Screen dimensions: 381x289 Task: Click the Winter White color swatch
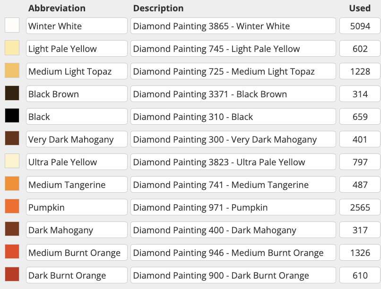[x=12, y=25]
